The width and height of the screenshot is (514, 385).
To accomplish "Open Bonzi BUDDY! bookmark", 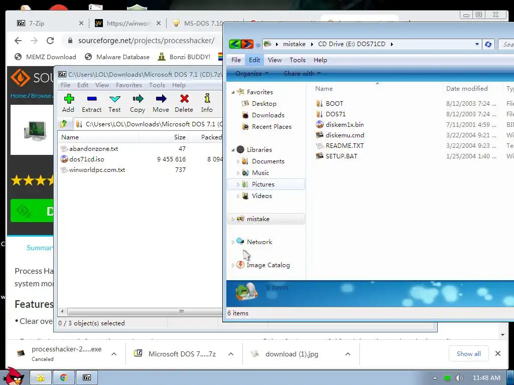I will click(184, 57).
